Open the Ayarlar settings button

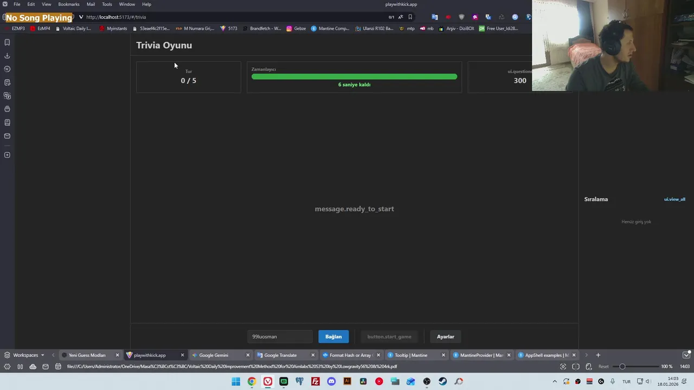pos(446,337)
